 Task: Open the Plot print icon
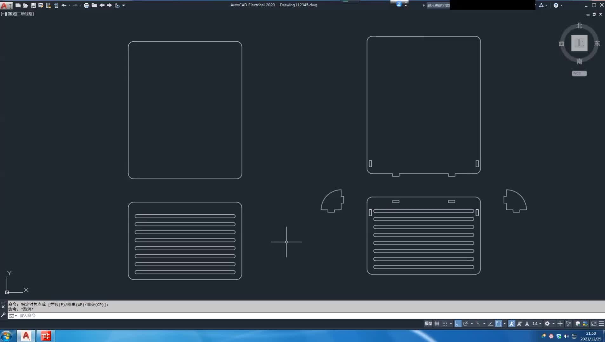pos(86,5)
